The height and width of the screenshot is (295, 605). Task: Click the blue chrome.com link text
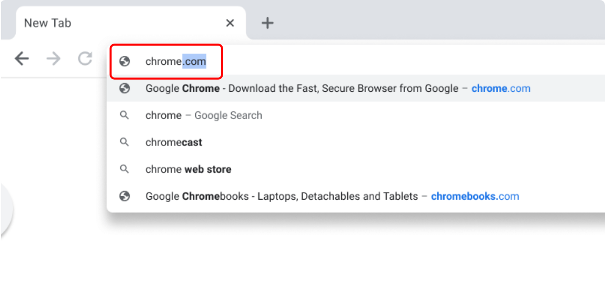(x=501, y=88)
